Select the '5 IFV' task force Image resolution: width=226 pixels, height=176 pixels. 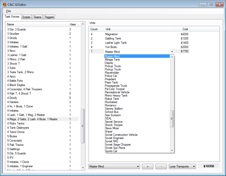pyautogui.click(x=42, y=158)
